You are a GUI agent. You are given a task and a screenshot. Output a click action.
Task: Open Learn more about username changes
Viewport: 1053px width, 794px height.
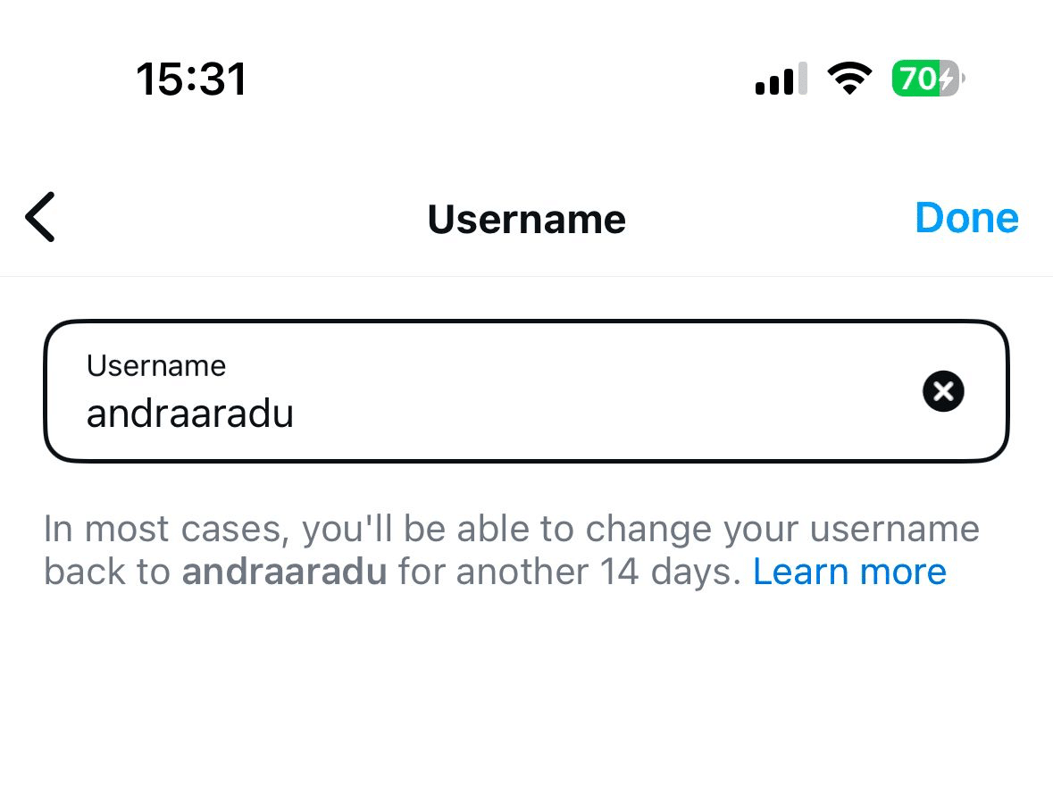click(849, 571)
